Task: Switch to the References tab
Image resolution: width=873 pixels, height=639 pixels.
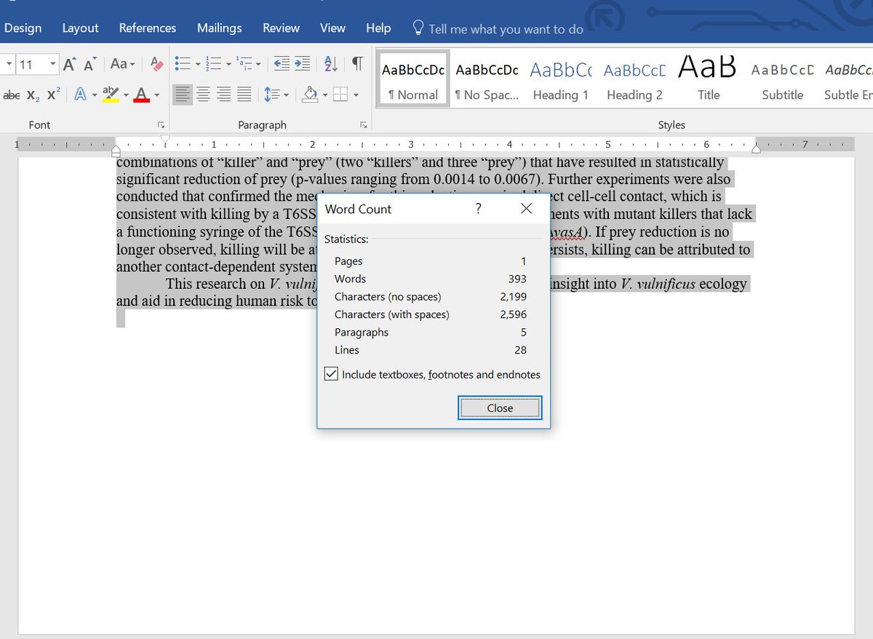Action: (148, 28)
